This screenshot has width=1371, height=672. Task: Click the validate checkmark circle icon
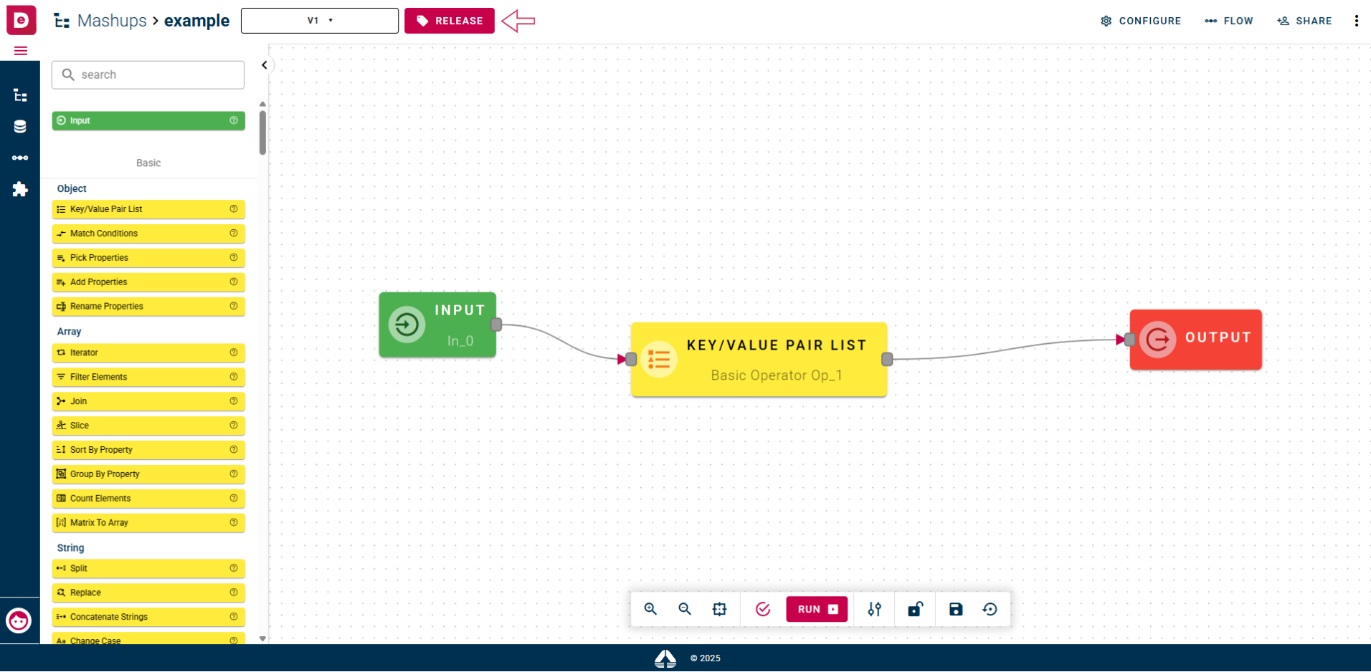763,609
